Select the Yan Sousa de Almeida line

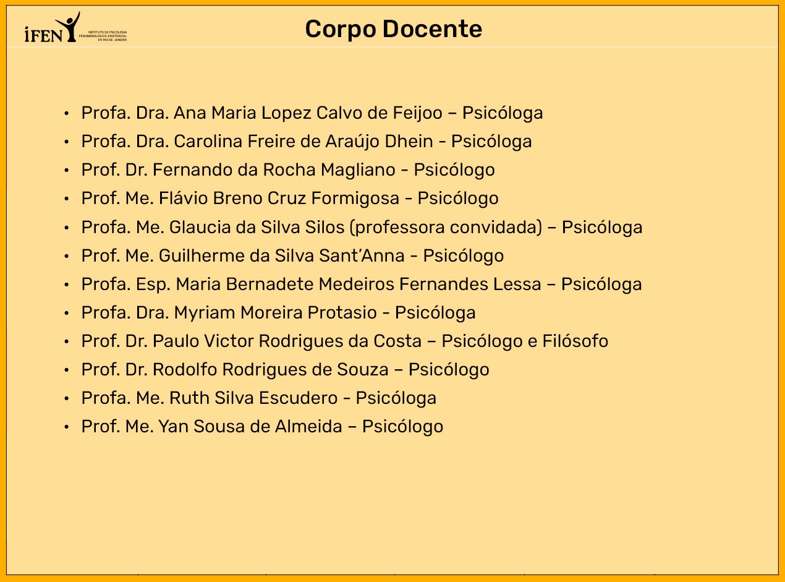[x=262, y=427]
